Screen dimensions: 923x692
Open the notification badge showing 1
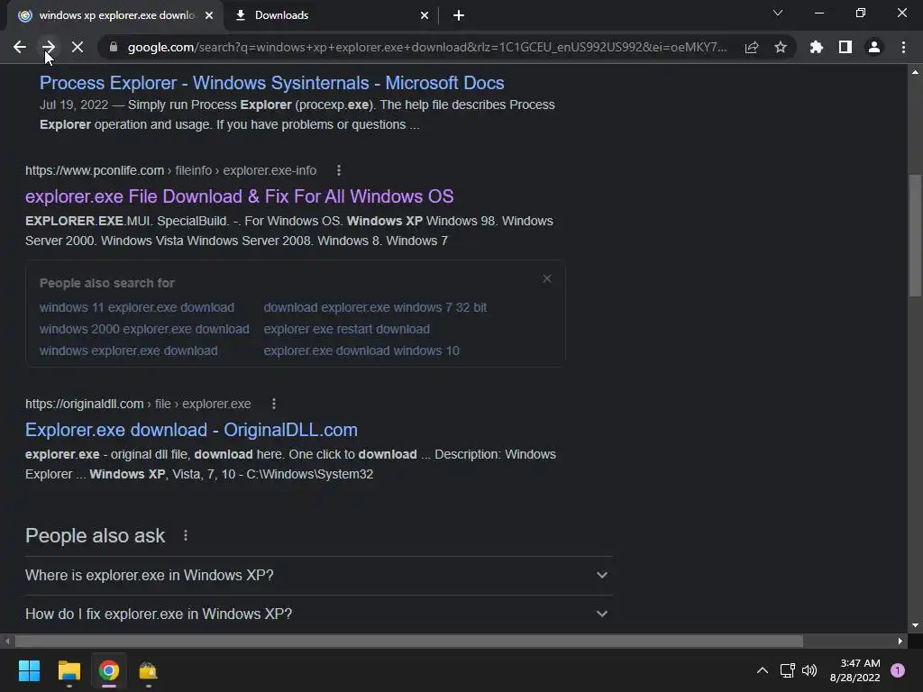(898, 670)
